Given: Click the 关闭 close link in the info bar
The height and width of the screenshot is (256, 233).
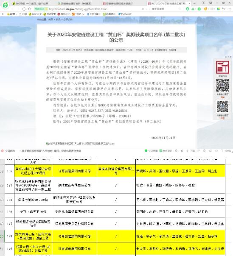Looking at the screenshot, I should [172, 50].
